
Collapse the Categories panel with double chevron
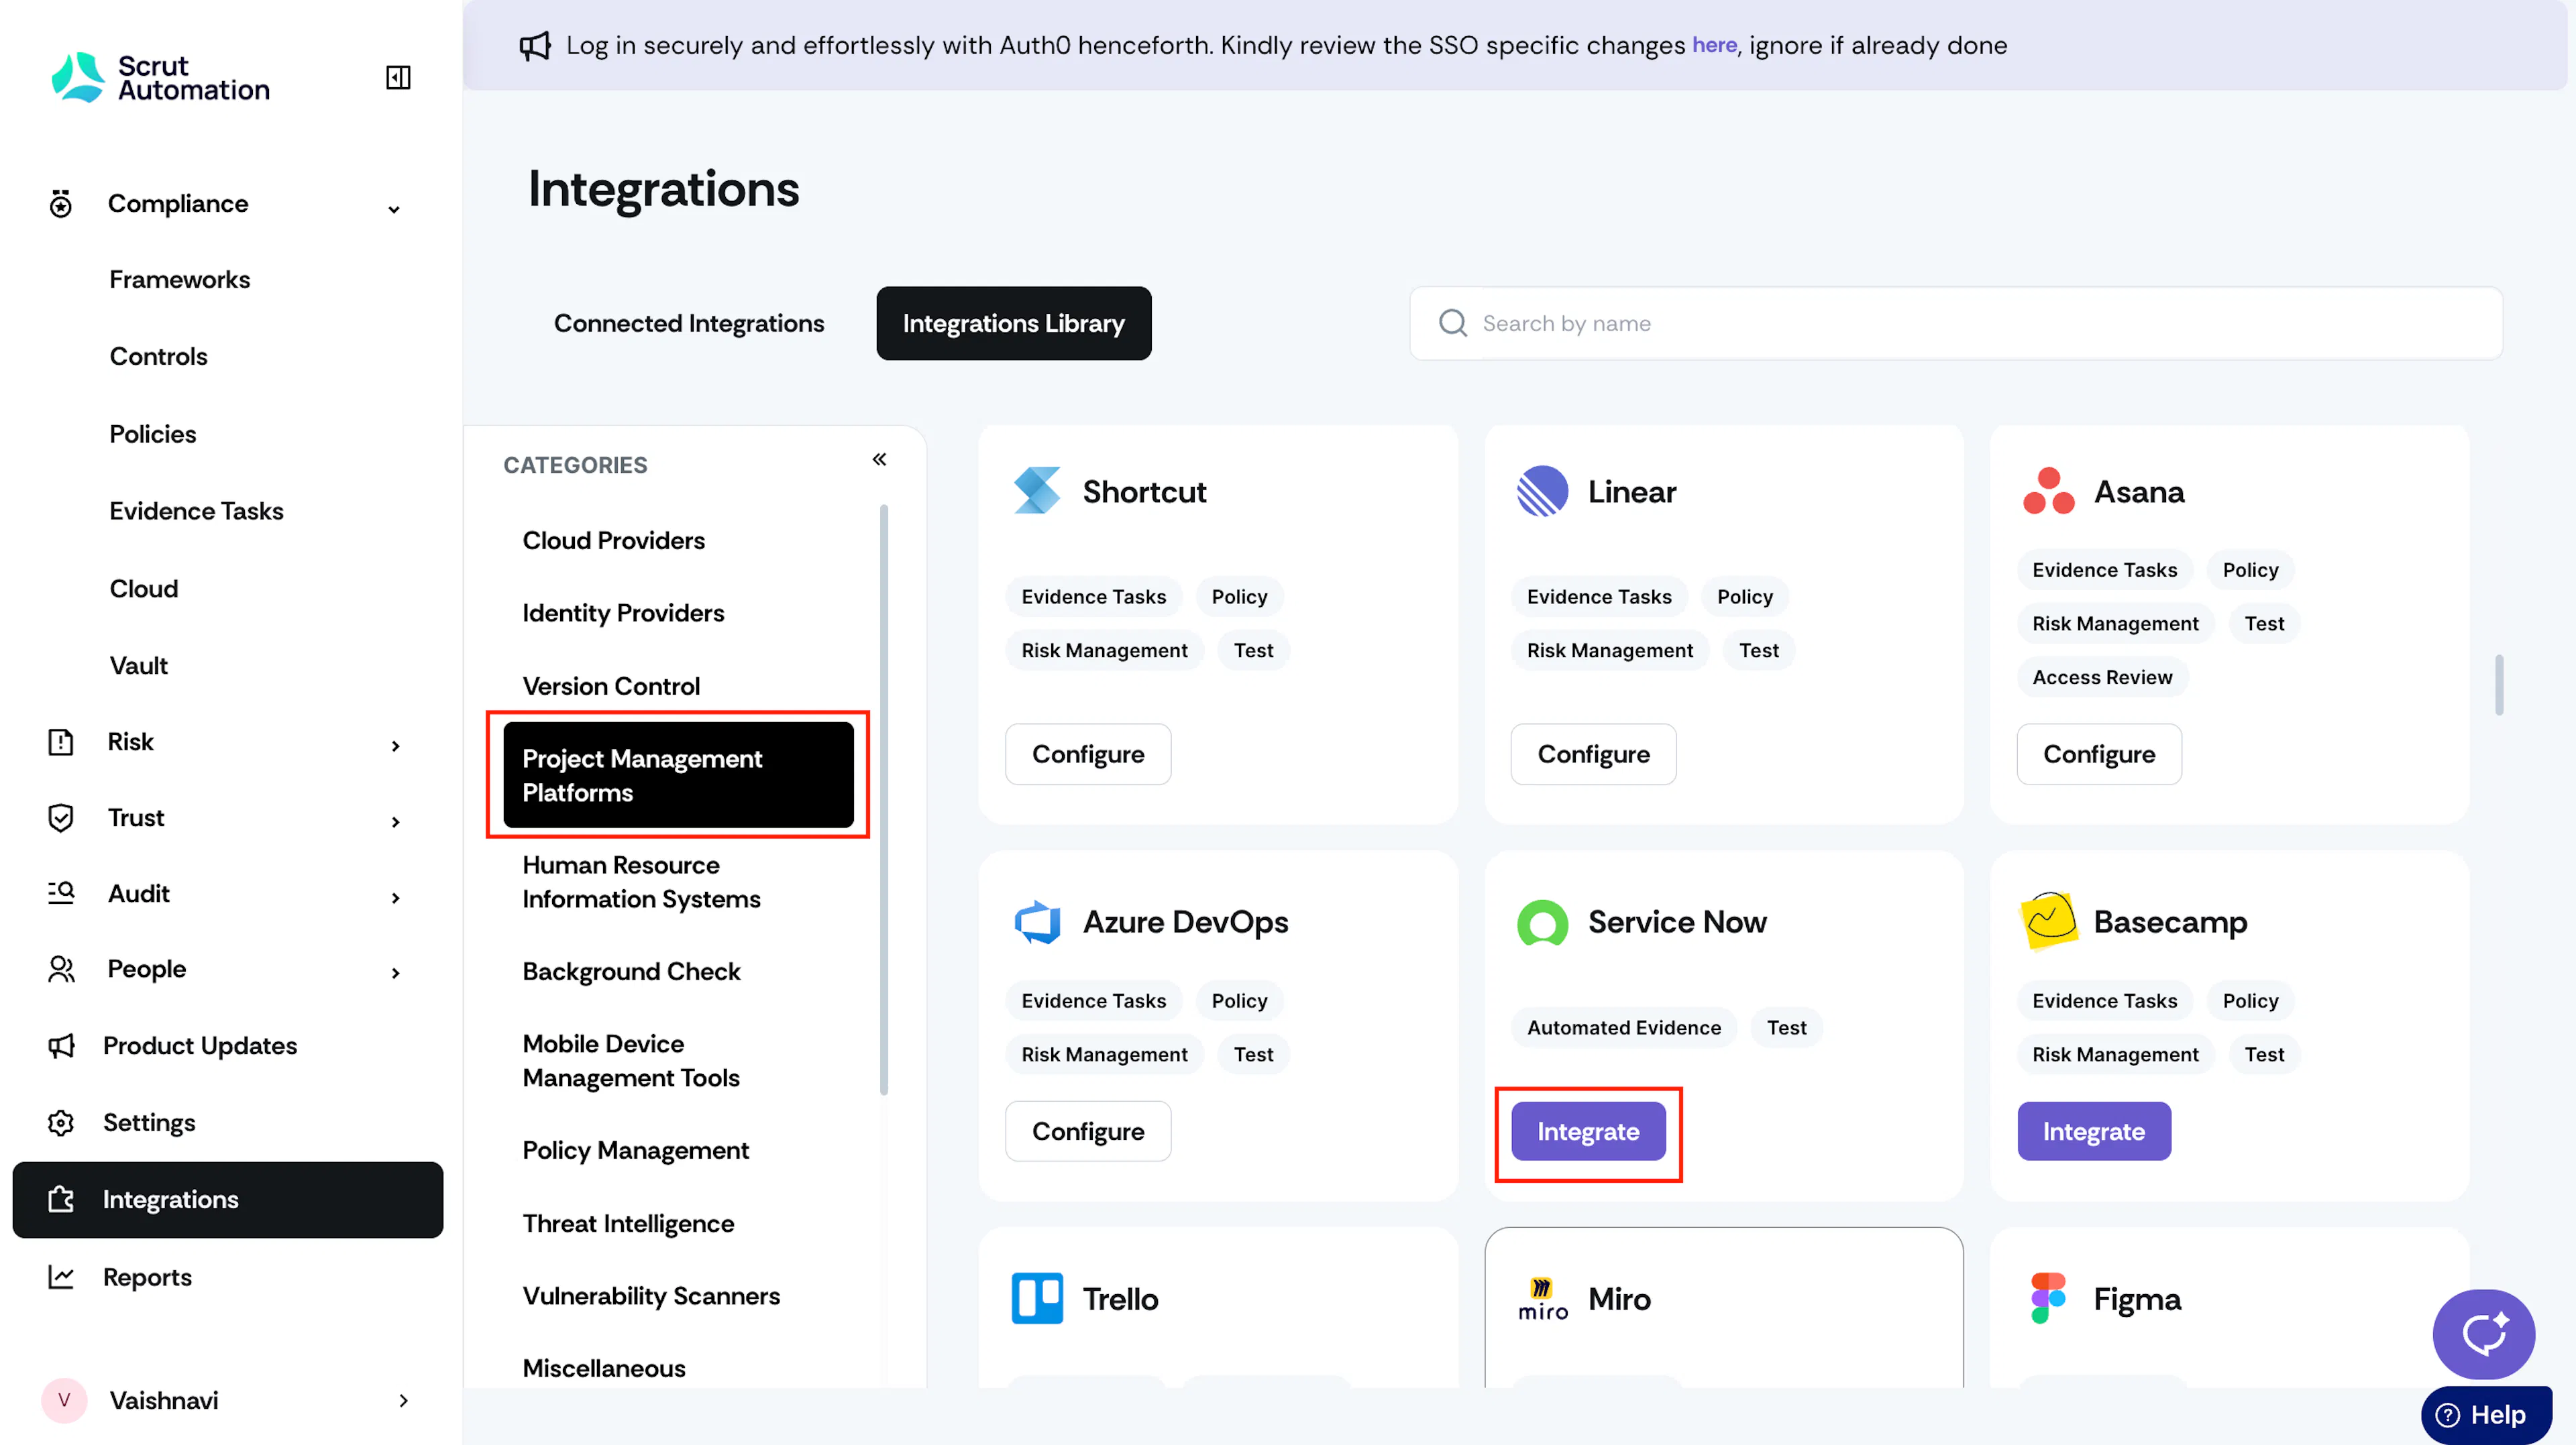point(879,459)
